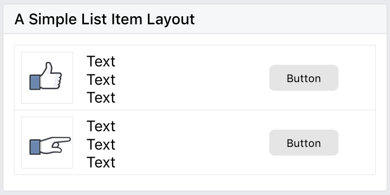Click the top Text line in the thumbs-up item
The width and height of the screenshot is (390, 195).
pyautogui.click(x=101, y=61)
